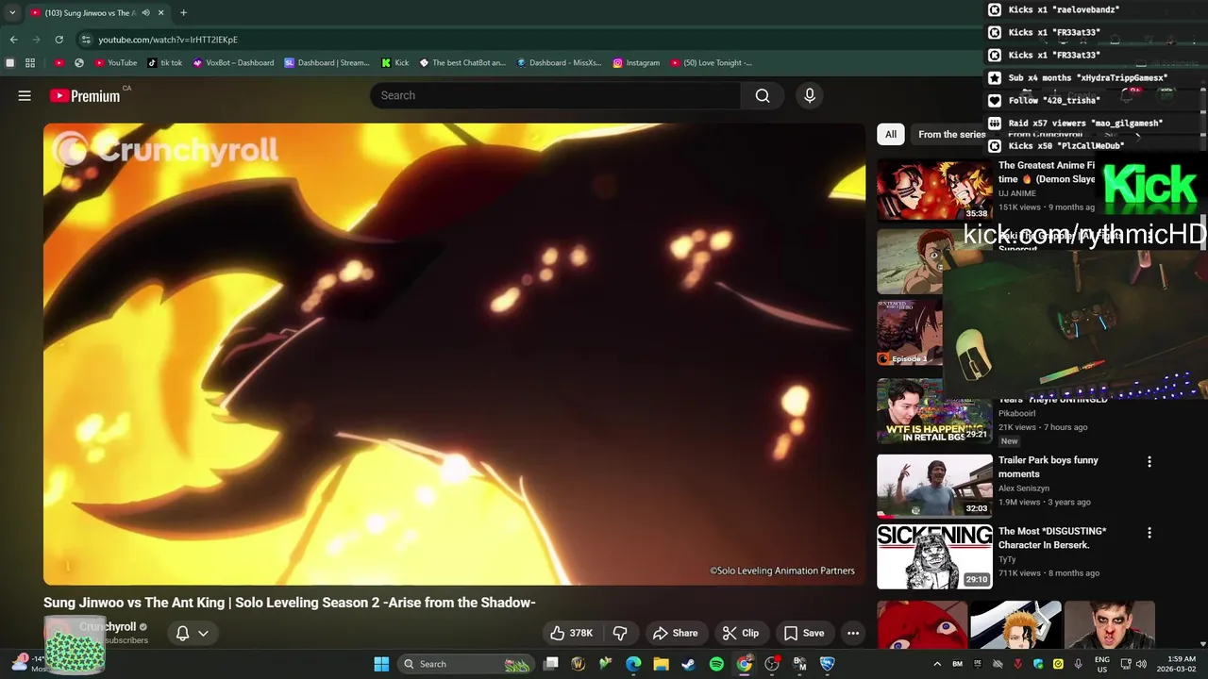Open Spotify from the taskbar
This screenshot has width=1208, height=679.
coord(716,664)
